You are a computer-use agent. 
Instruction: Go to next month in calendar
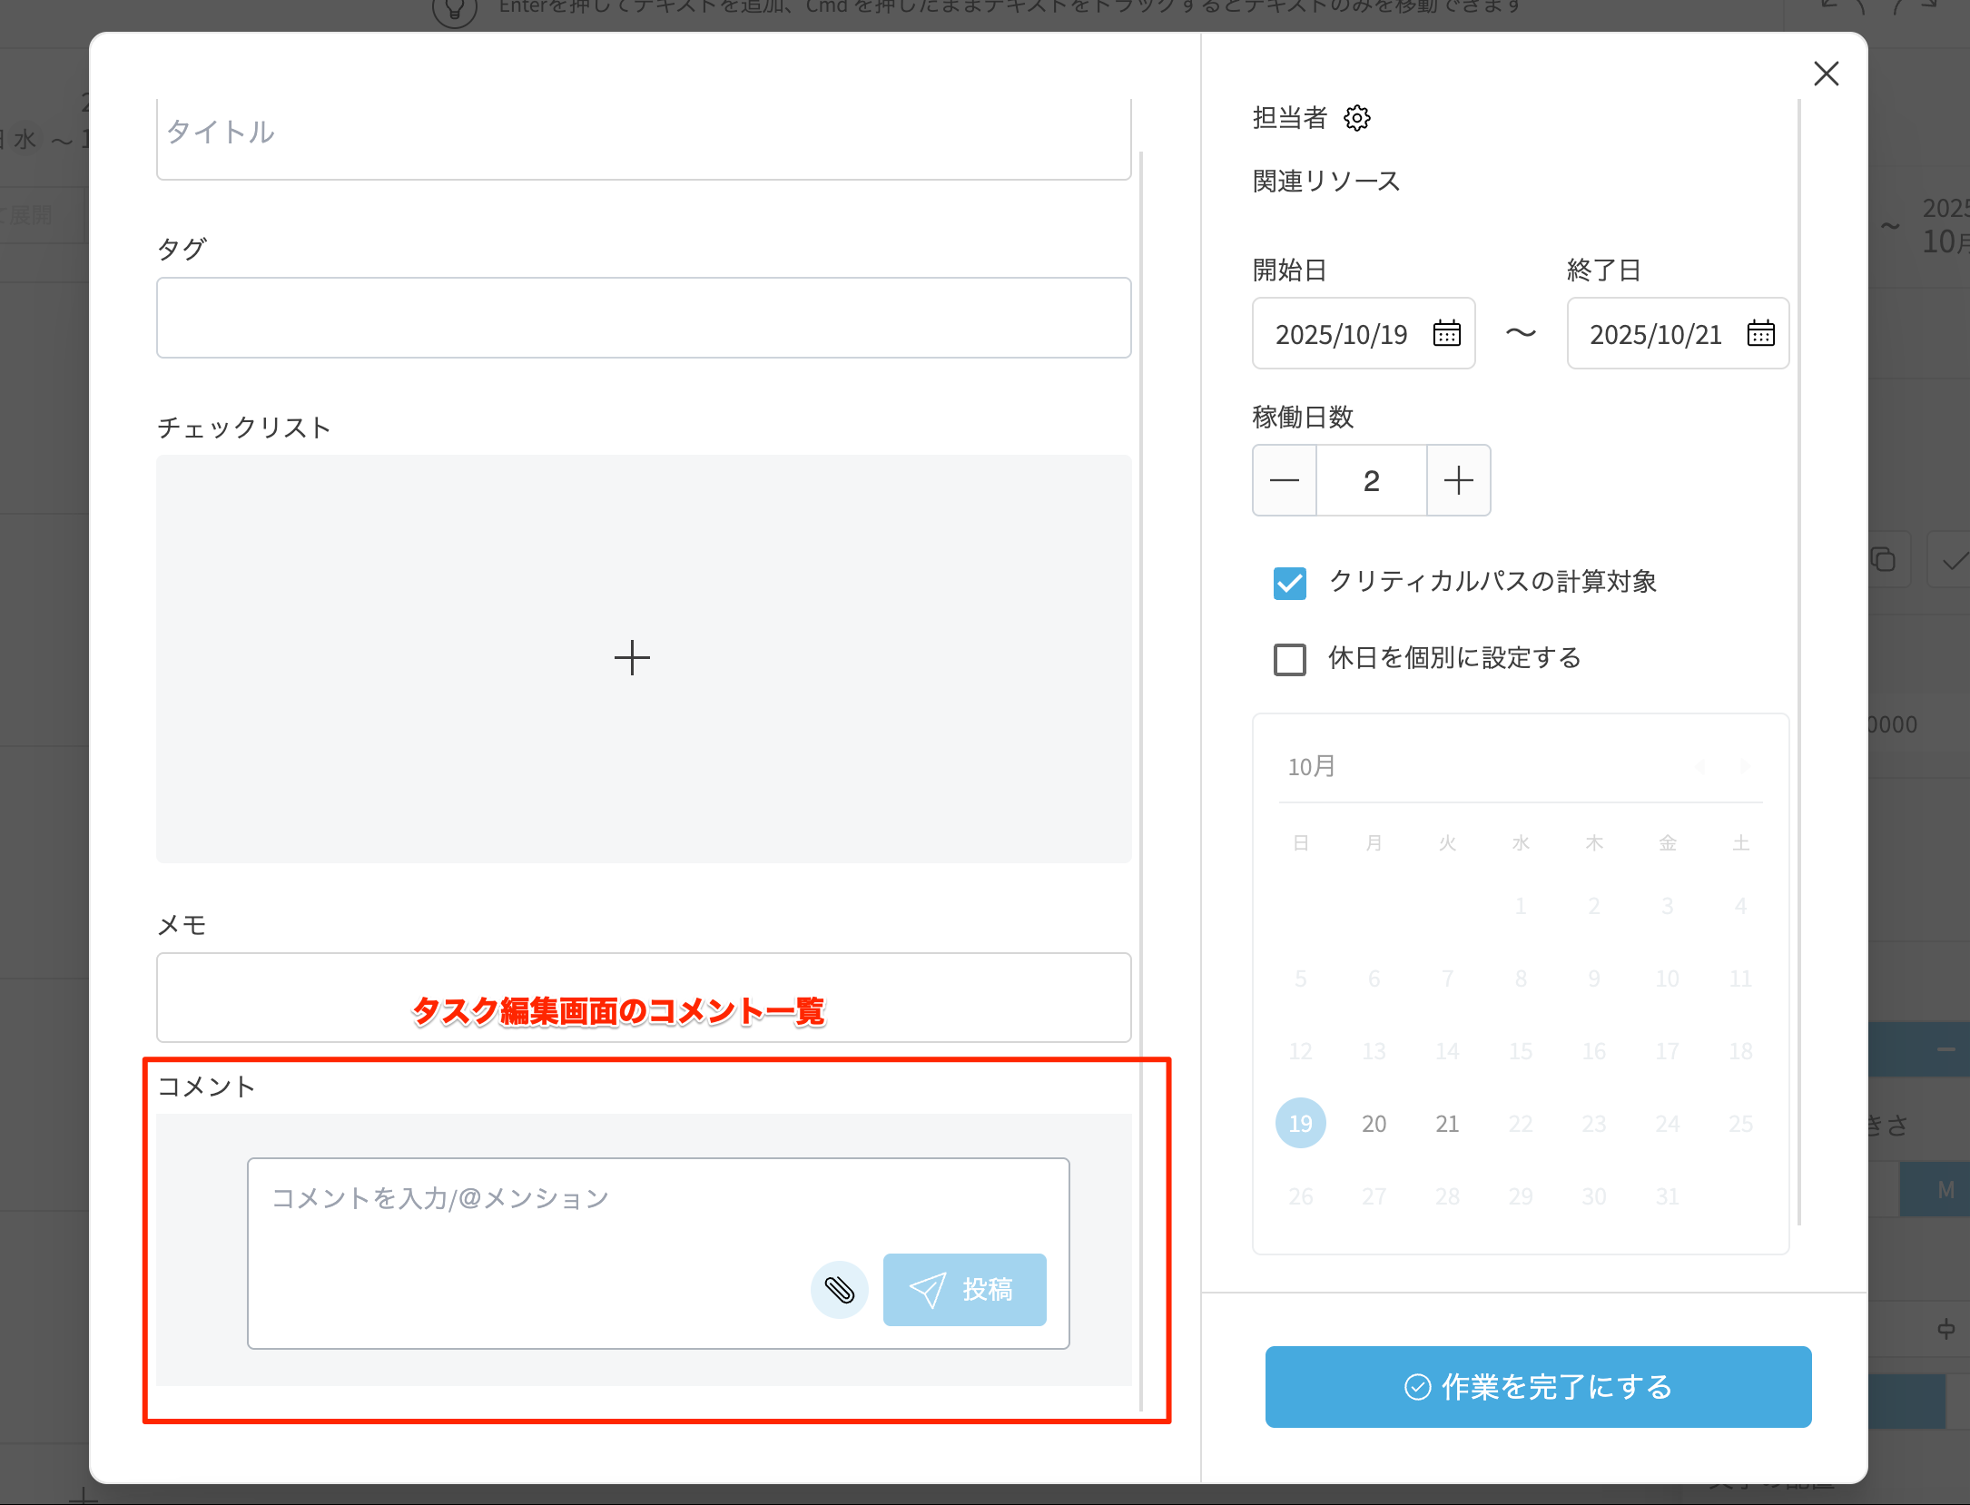[1744, 768]
